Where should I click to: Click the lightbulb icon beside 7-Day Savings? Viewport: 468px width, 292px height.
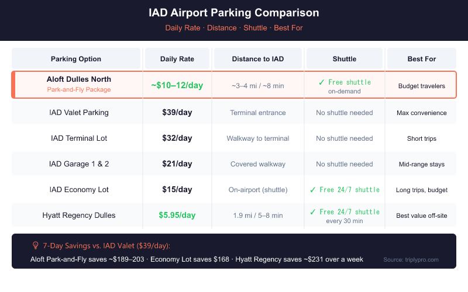[x=35, y=246]
